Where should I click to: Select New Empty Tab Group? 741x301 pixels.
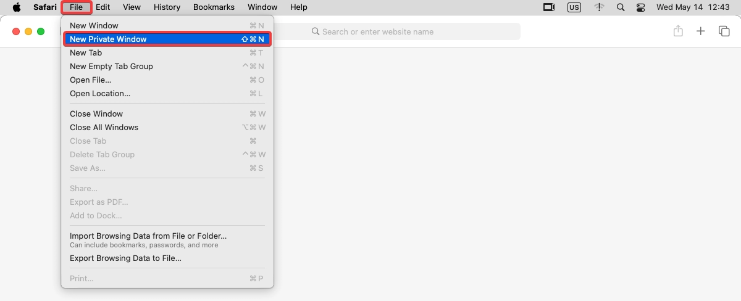167,66
